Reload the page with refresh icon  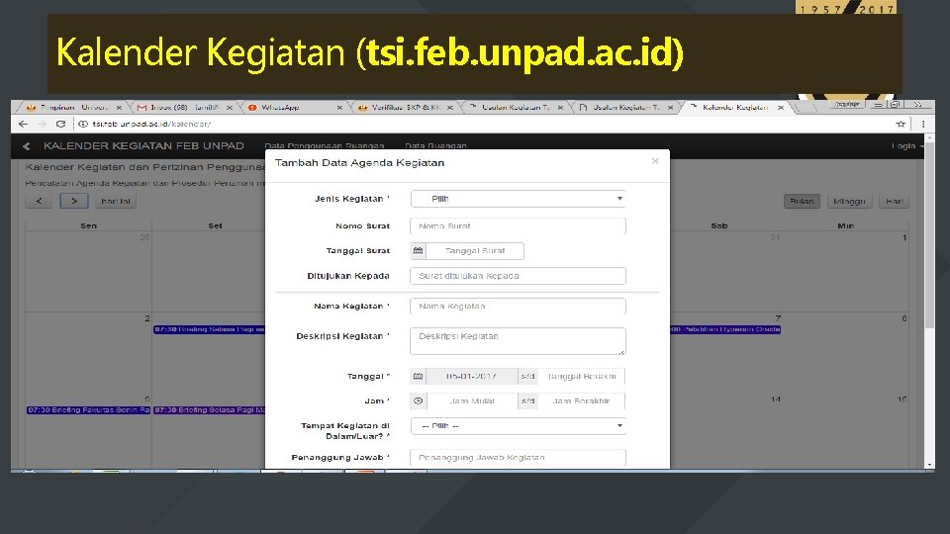pyautogui.click(x=60, y=125)
